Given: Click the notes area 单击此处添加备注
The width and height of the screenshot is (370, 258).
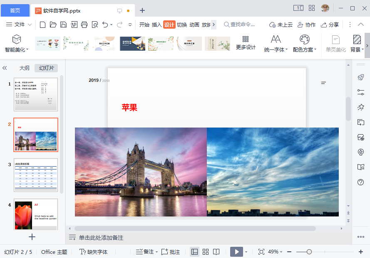Looking at the screenshot, I should point(101,238).
